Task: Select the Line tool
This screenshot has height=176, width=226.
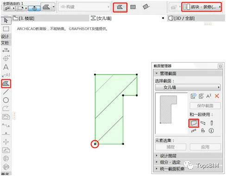Action: (x=6, y=92)
